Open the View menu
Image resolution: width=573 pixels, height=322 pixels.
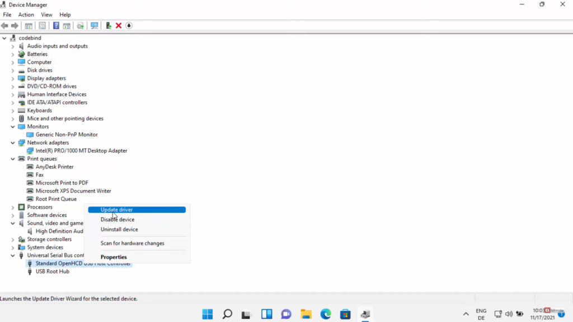coord(46,15)
